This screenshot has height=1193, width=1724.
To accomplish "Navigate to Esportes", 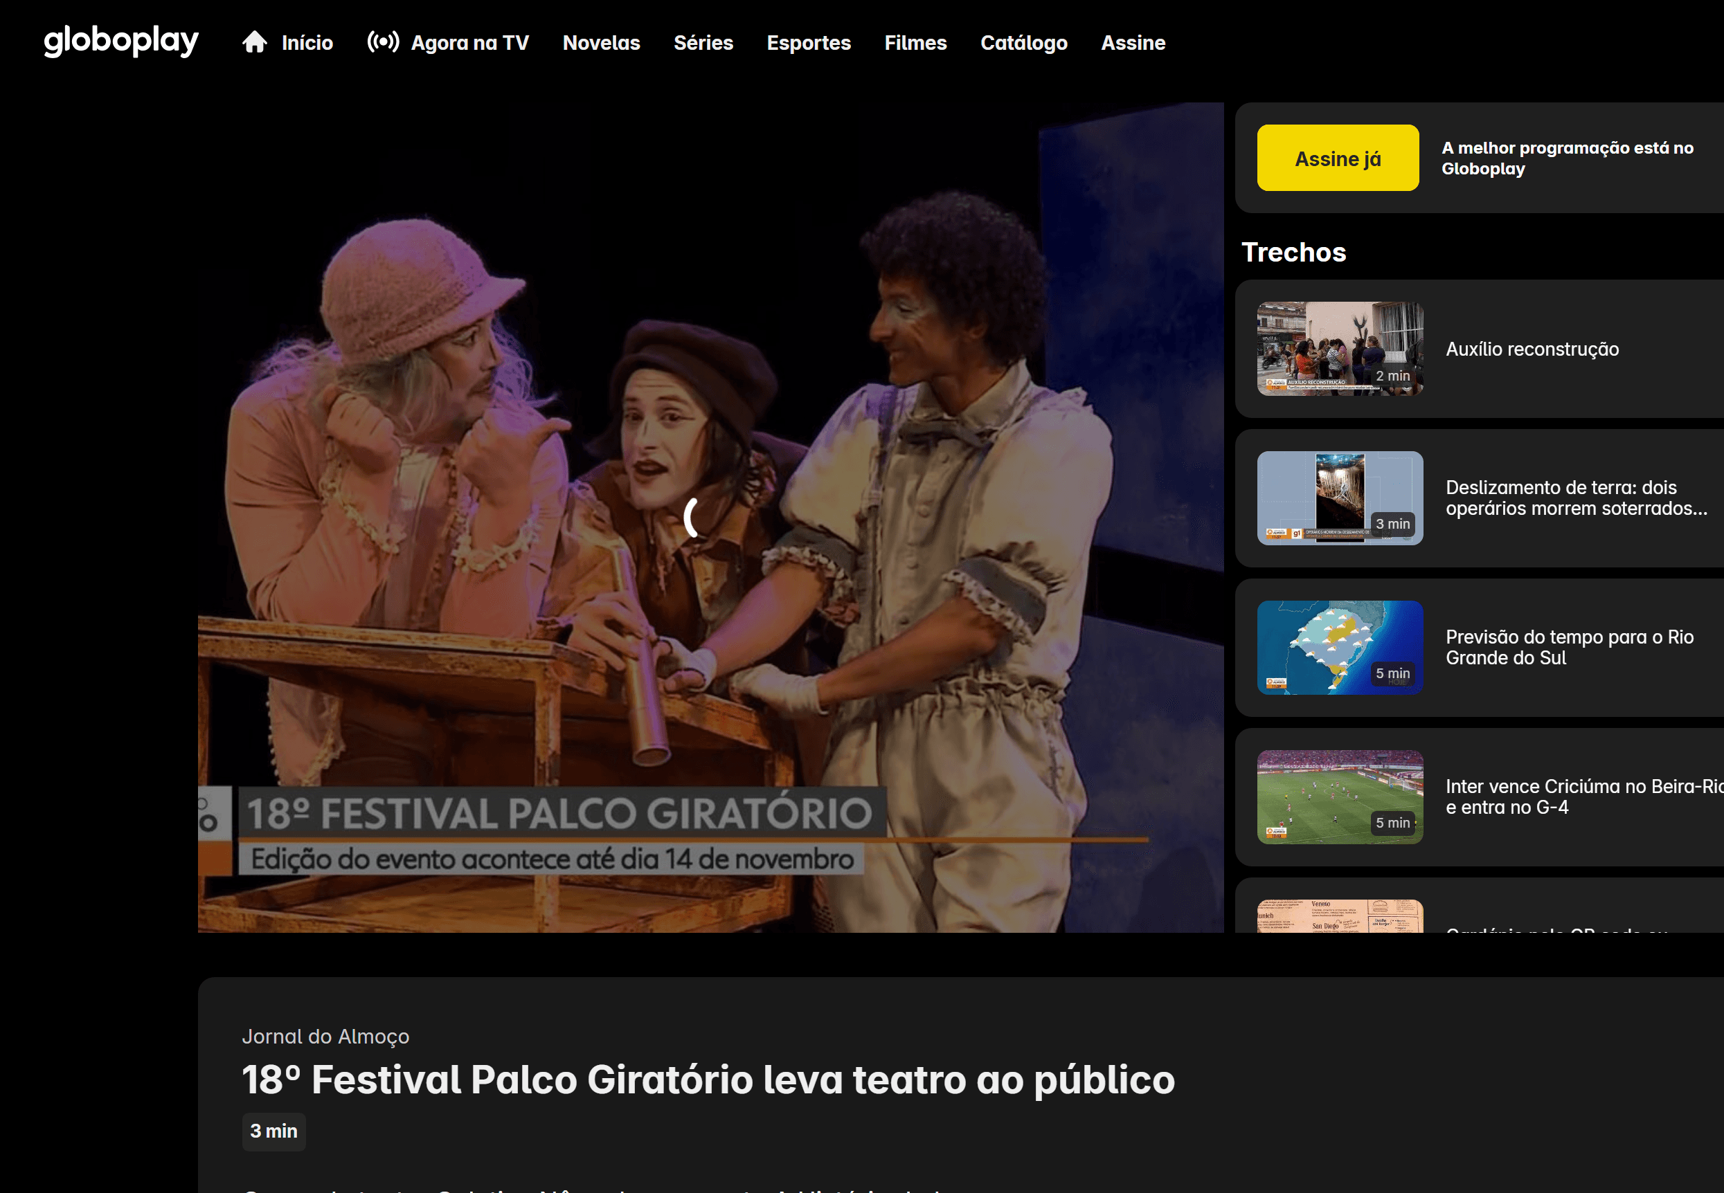I will click(x=809, y=43).
